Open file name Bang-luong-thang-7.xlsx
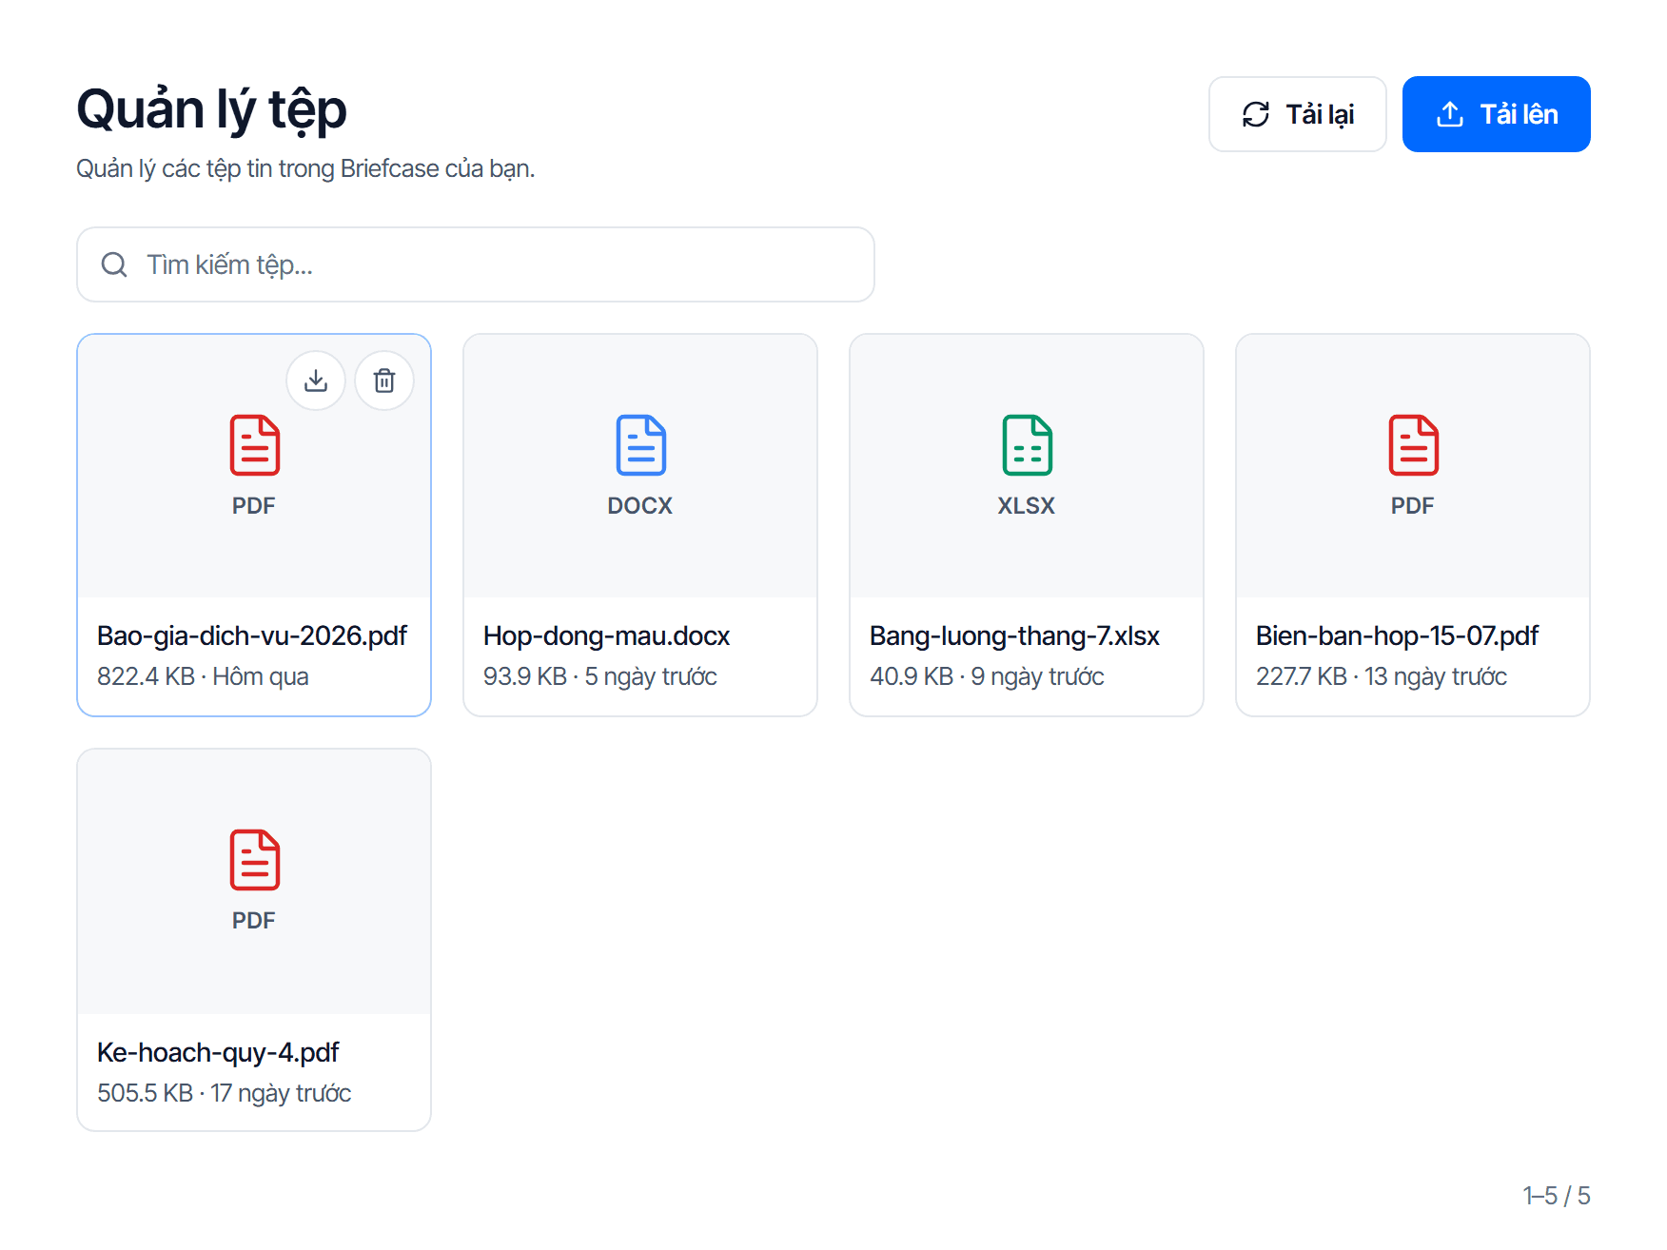This screenshot has height=1250, width=1667. [x=1014, y=635]
